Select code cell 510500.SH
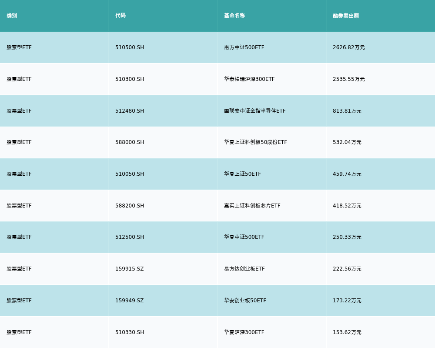 click(x=130, y=47)
